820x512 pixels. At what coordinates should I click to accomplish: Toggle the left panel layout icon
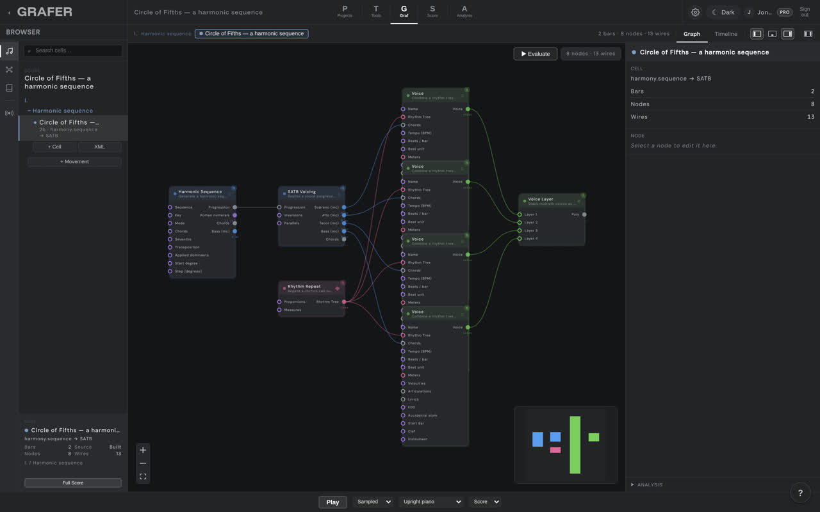(x=757, y=34)
